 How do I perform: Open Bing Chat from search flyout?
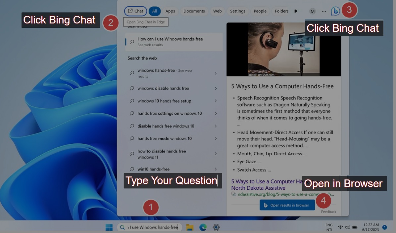335,11
